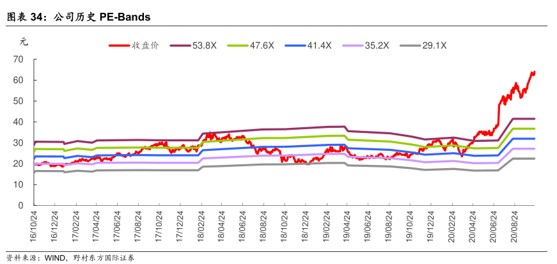
Task: Click the 40 tick on the y-axis
Action: click(x=19, y=122)
